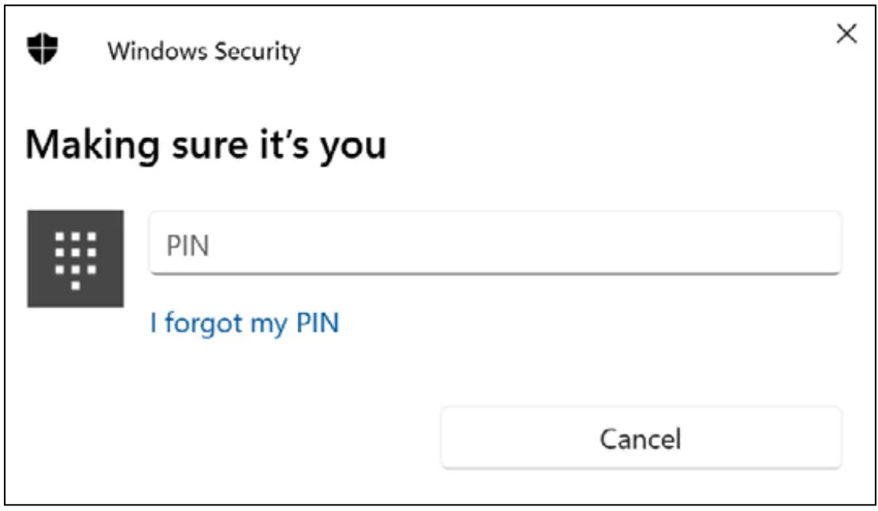The image size is (878, 511).
Task: Click the "Making sure it's you" heading
Action: 206,146
